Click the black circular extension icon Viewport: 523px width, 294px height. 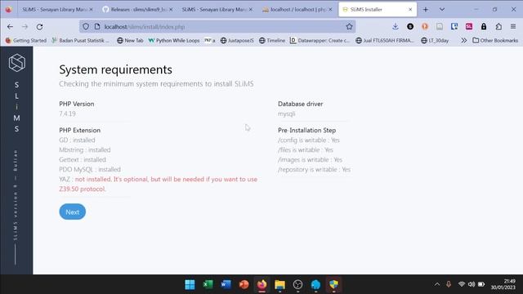pyautogui.click(x=410, y=27)
